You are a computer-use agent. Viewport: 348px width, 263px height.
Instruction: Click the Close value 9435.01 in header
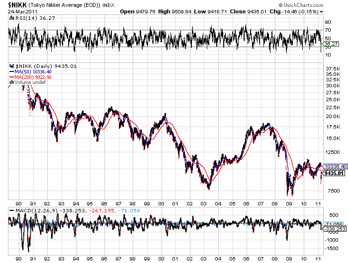[257, 11]
